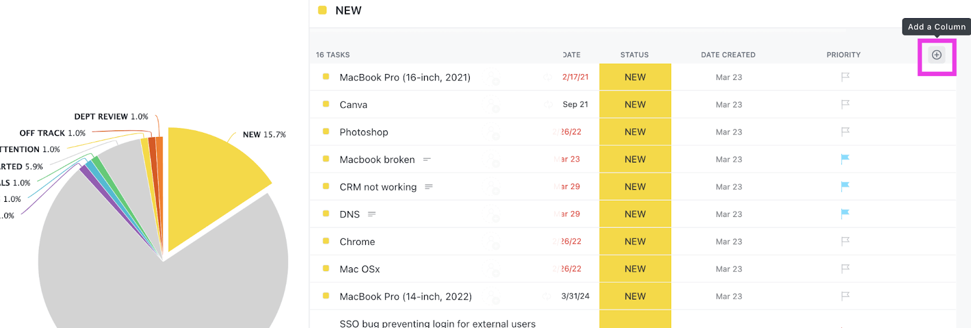Click the description icon beside CRM not working
971x328 pixels.
[x=428, y=187]
